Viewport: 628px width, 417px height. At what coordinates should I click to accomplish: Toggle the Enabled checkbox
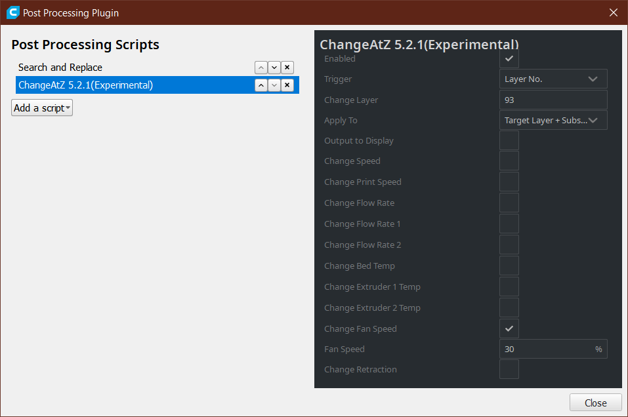pos(509,58)
